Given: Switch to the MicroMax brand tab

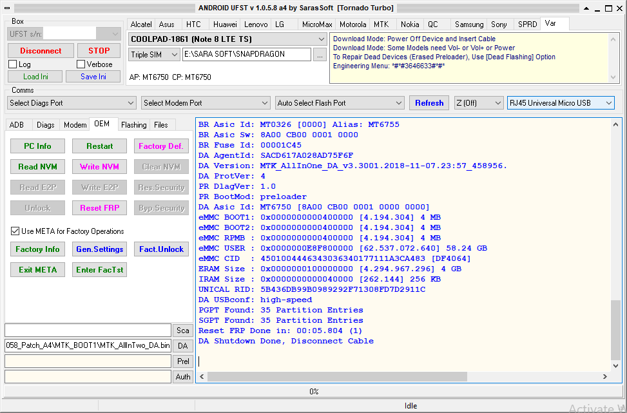Looking at the screenshot, I should (x=316, y=24).
